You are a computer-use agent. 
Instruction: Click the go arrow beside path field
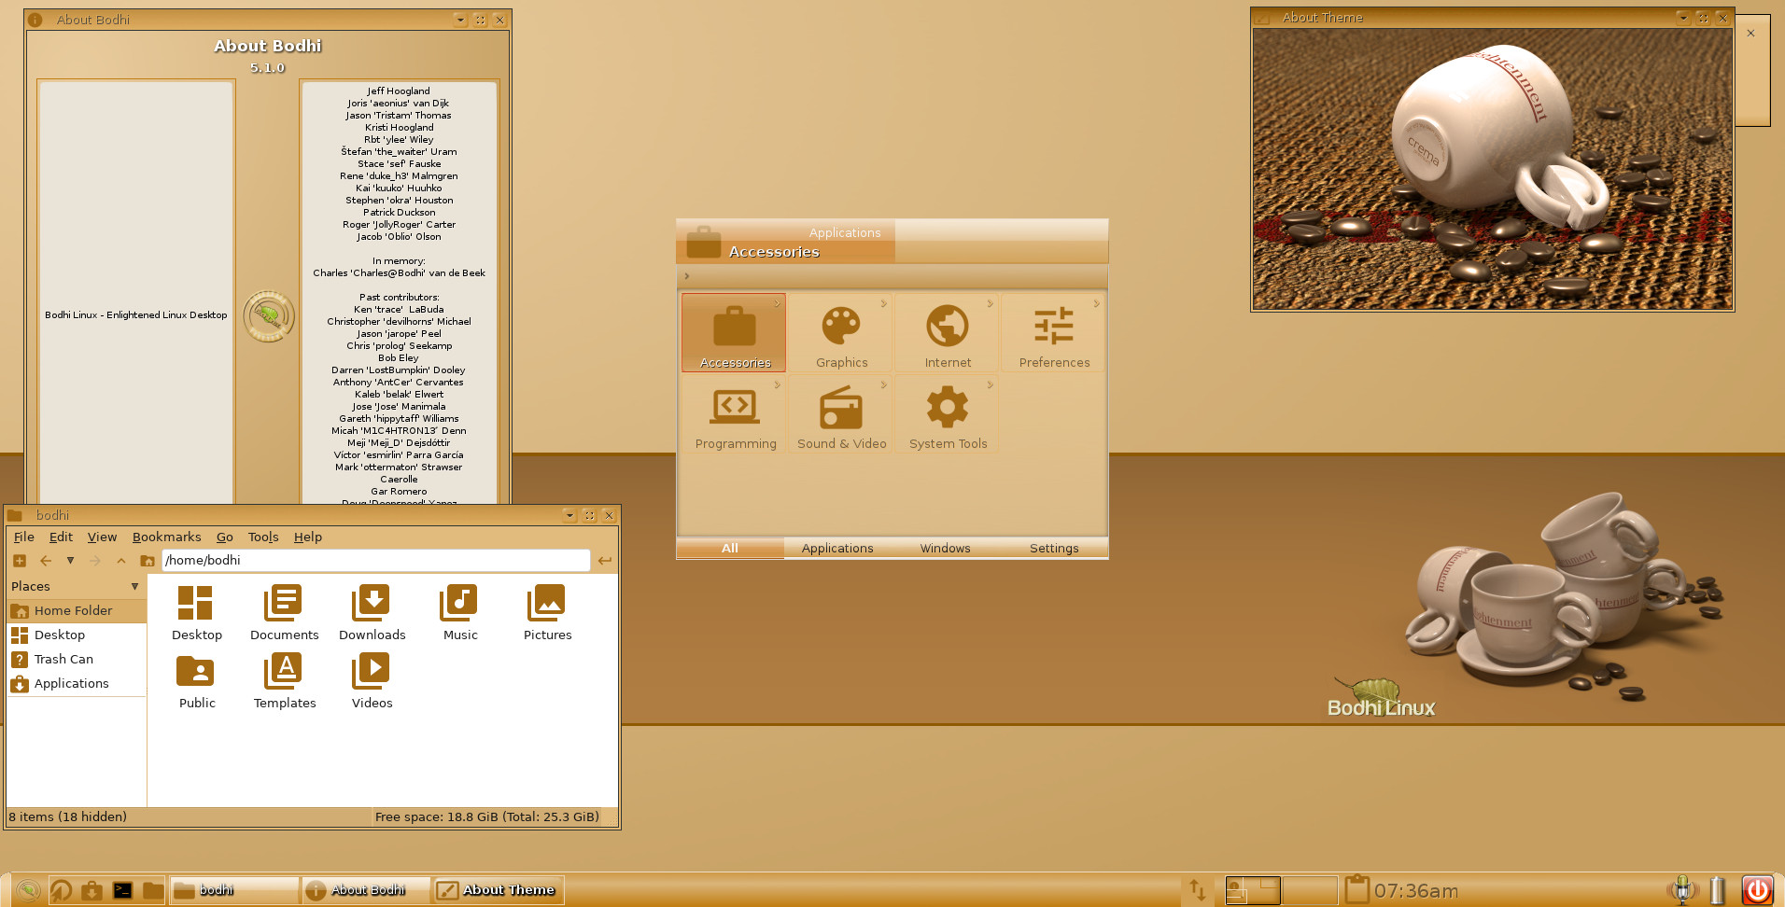[605, 561]
